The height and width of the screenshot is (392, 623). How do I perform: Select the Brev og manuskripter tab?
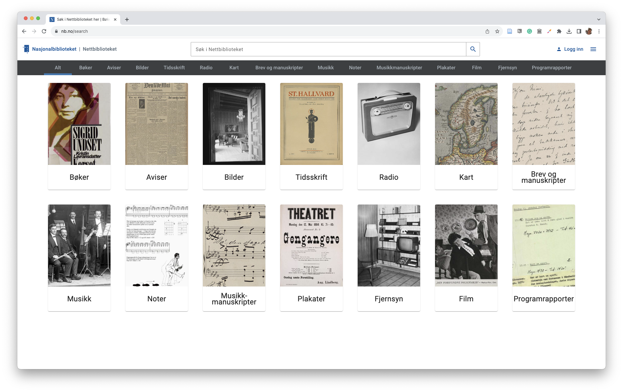coord(279,67)
